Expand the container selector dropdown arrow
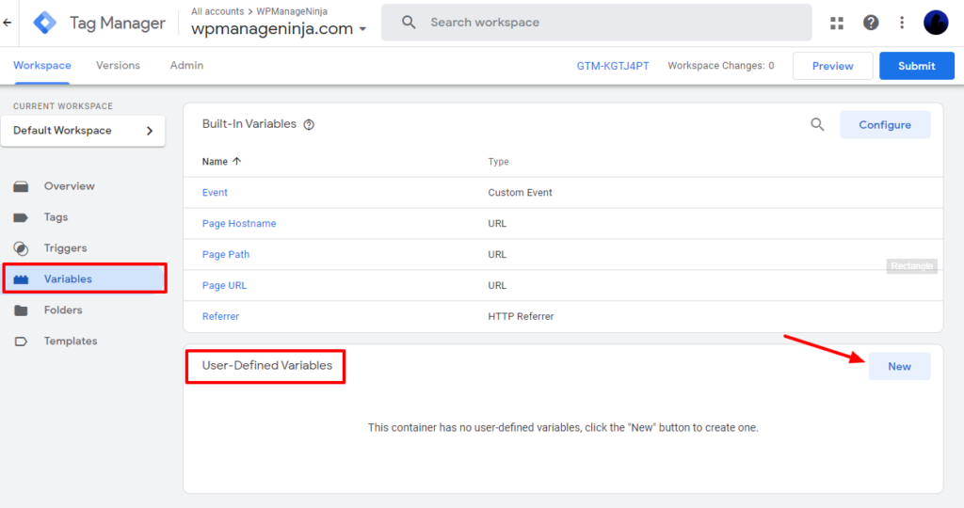This screenshot has height=508, width=964. (362, 29)
